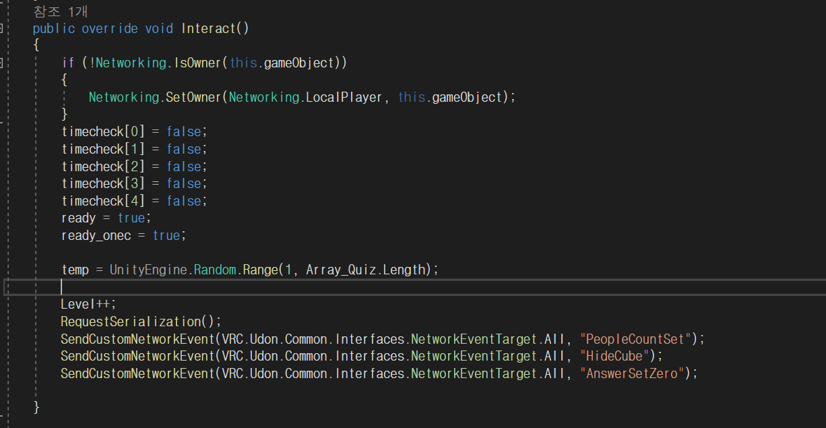Open the 참조 1개 references CodeLens
Screen dimensions: 826x428
[x=61, y=11]
